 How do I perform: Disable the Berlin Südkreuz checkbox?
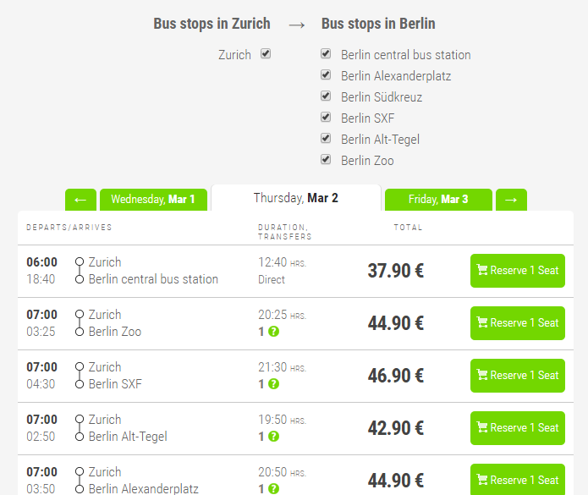(326, 96)
